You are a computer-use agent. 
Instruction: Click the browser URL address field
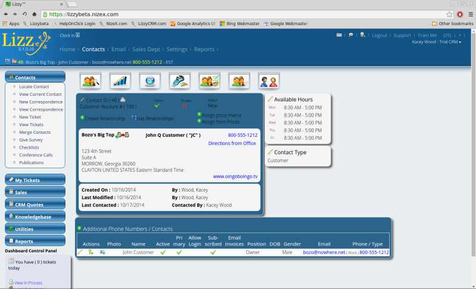(238, 14)
